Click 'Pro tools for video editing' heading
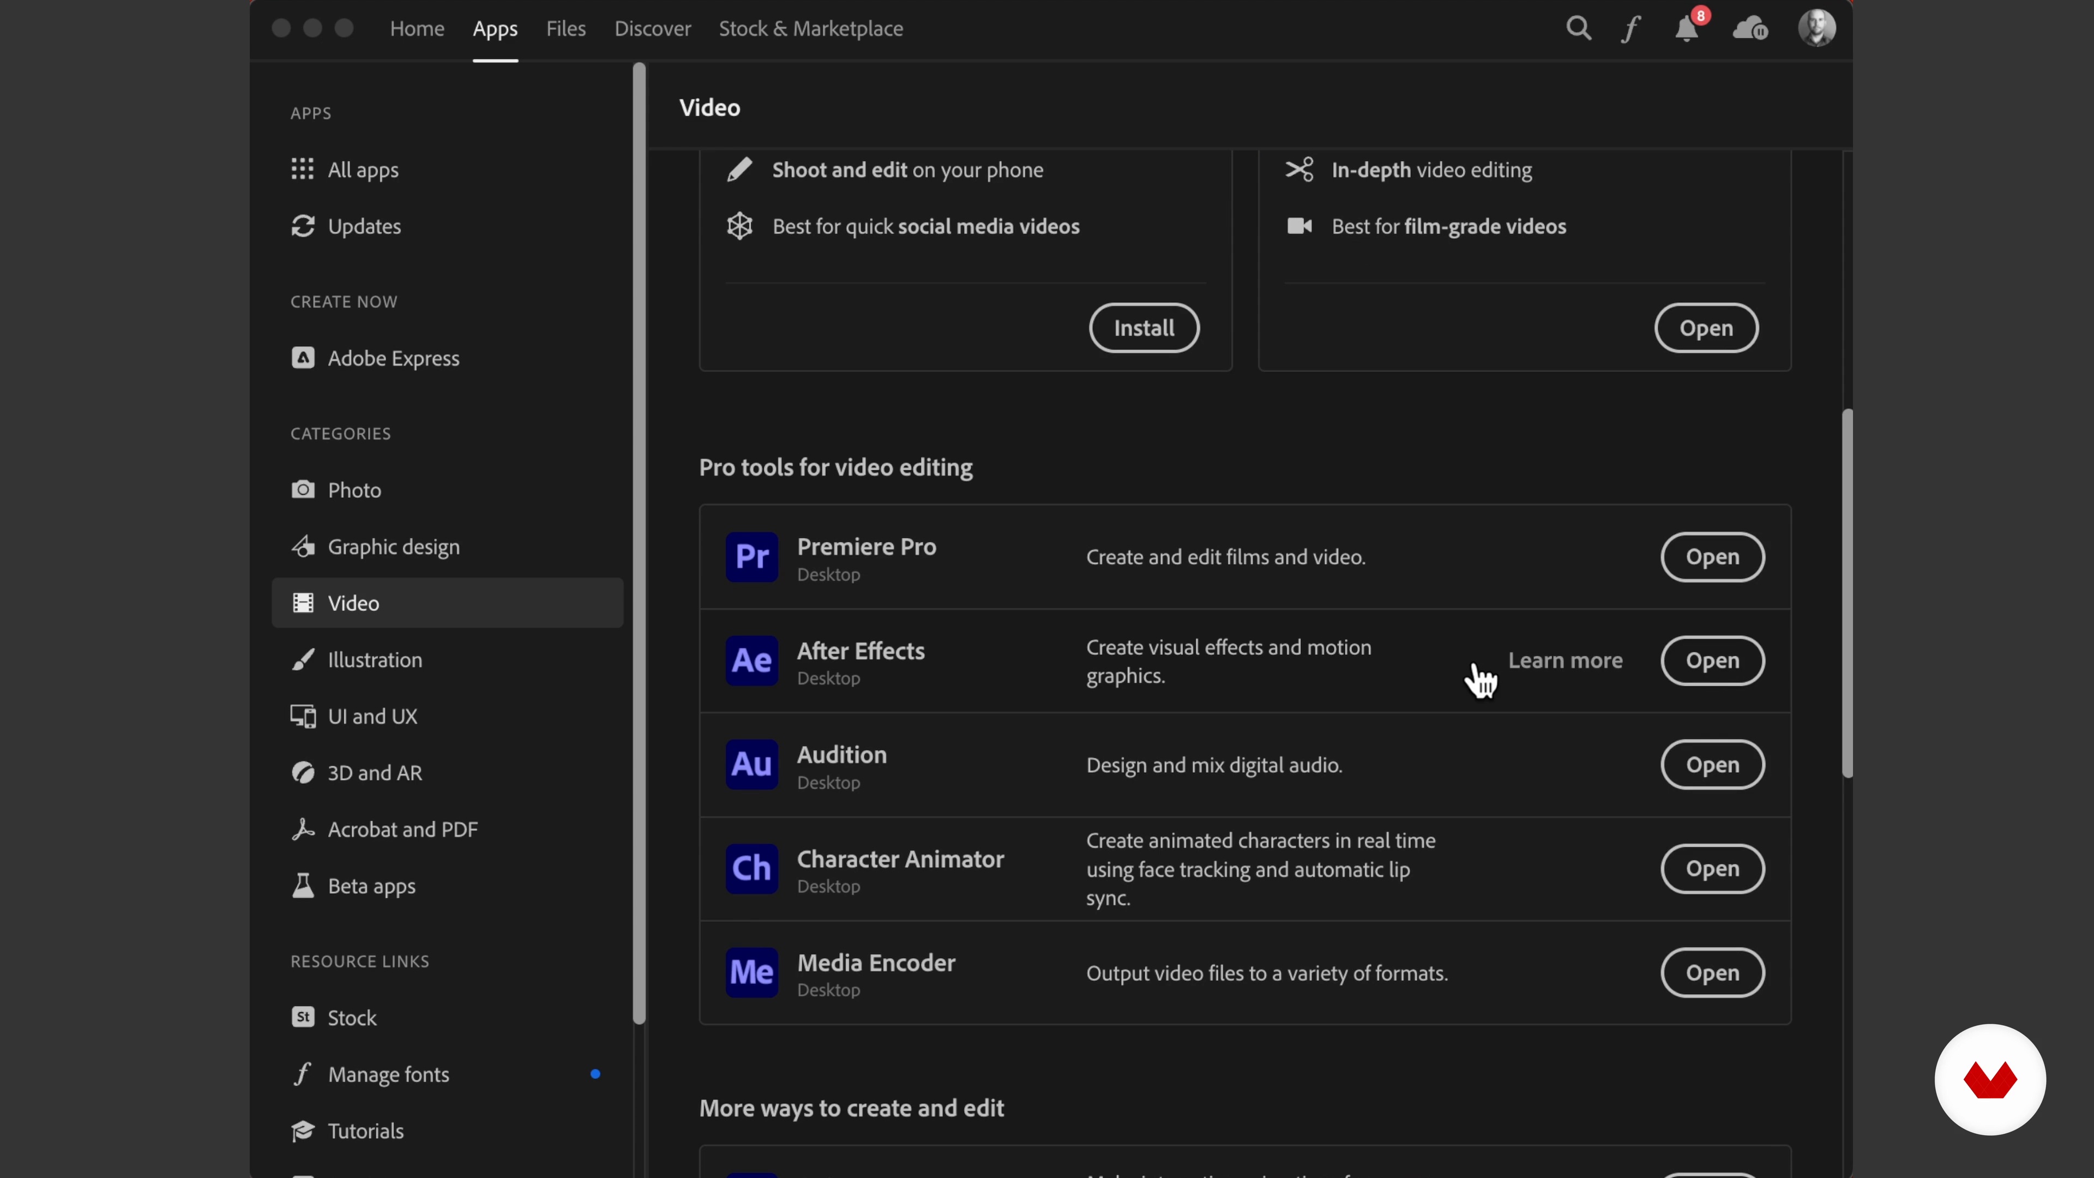 [835, 467]
